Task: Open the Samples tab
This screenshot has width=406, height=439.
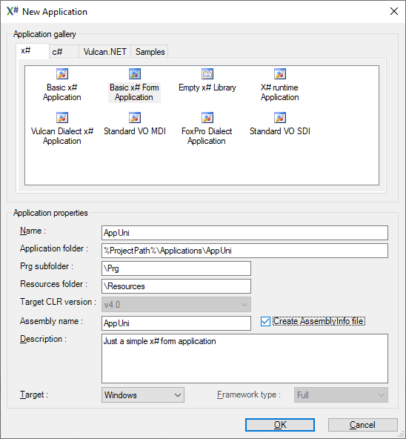Action: pos(150,52)
